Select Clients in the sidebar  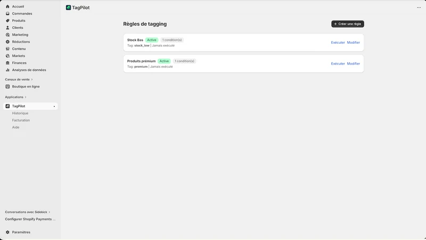(18, 28)
